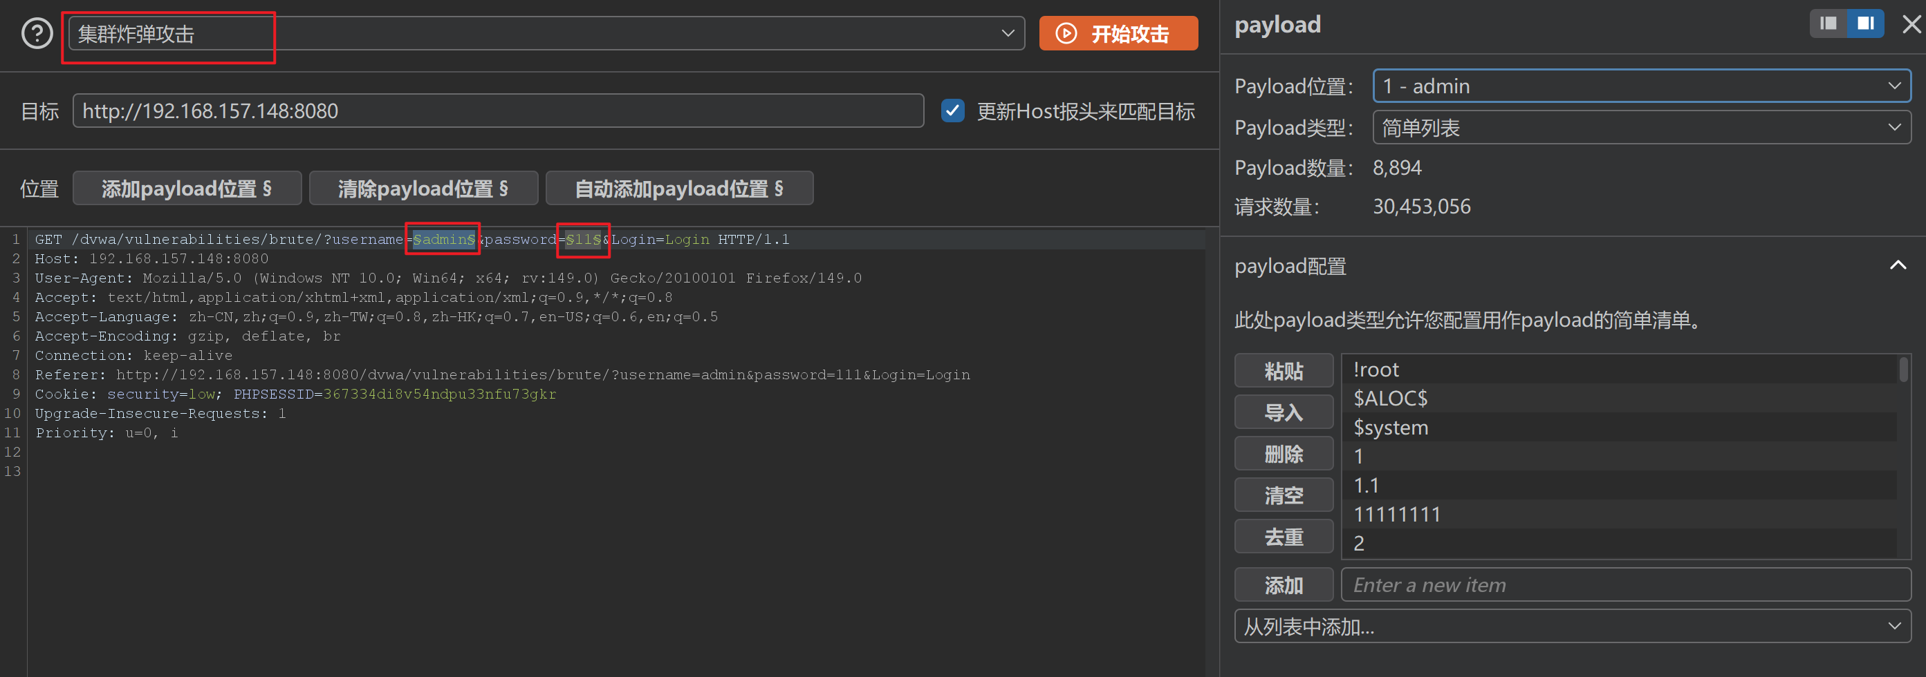
Task: Open the attack type dropdown 集群炸弹攻击
Action: tap(546, 34)
